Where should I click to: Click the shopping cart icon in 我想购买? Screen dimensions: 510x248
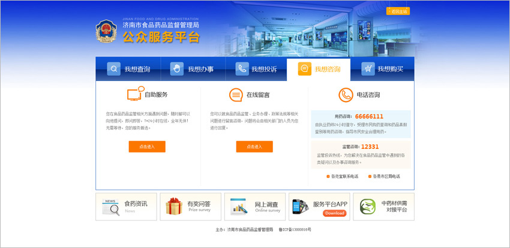click(x=368, y=69)
